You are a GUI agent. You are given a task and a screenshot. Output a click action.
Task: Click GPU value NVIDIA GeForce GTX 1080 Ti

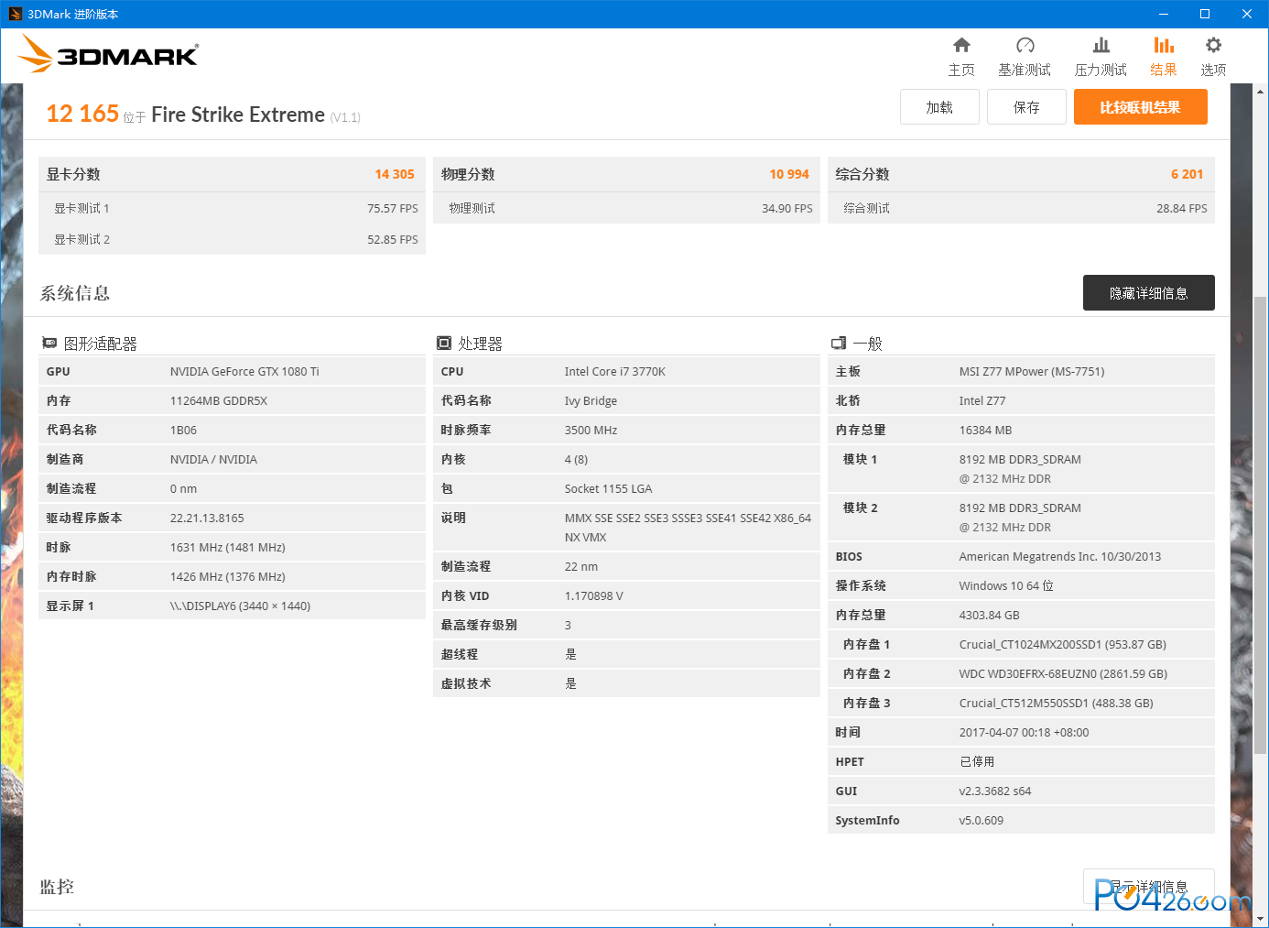coord(244,371)
